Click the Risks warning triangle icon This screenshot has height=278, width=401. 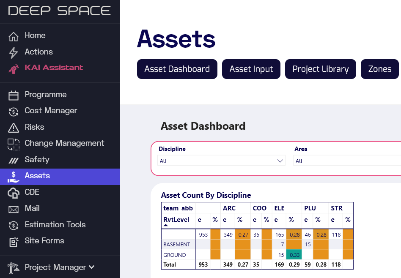click(x=13, y=128)
